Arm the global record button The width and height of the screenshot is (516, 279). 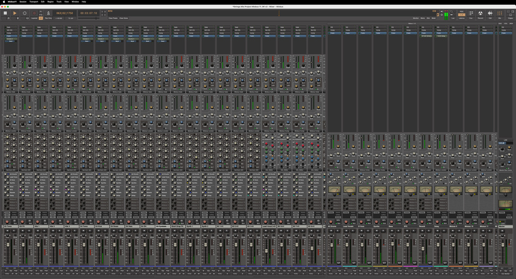34,13
